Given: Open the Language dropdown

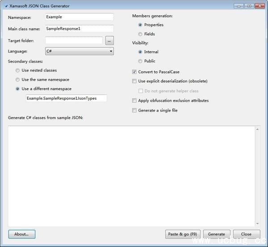Looking at the screenshot, I should (x=80, y=51).
